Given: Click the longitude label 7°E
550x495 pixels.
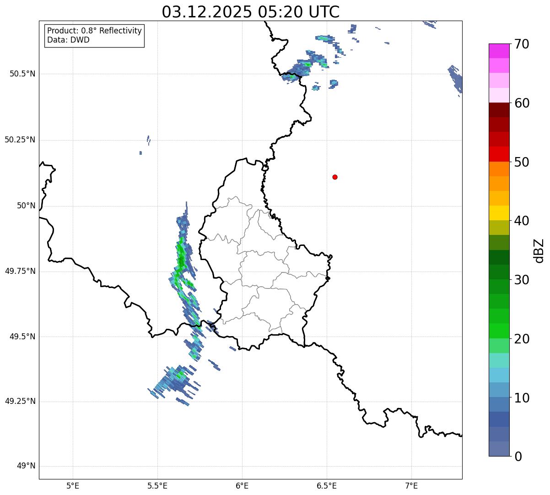Looking at the screenshot, I should 411,485.
